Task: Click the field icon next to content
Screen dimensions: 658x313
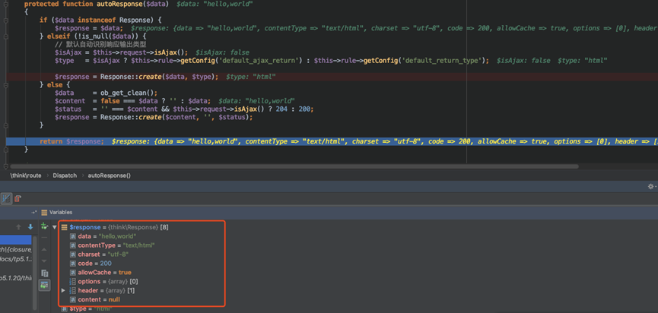Action: point(73,299)
